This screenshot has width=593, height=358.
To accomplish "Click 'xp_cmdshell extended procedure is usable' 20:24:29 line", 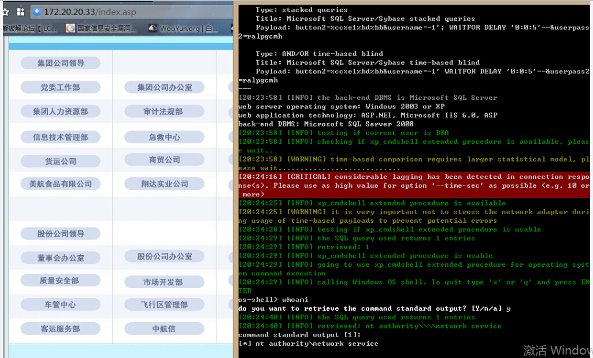I will tap(365, 256).
